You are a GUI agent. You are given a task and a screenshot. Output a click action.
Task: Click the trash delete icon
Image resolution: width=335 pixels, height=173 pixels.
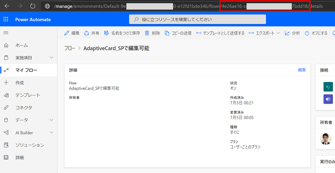(x=147, y=33)
